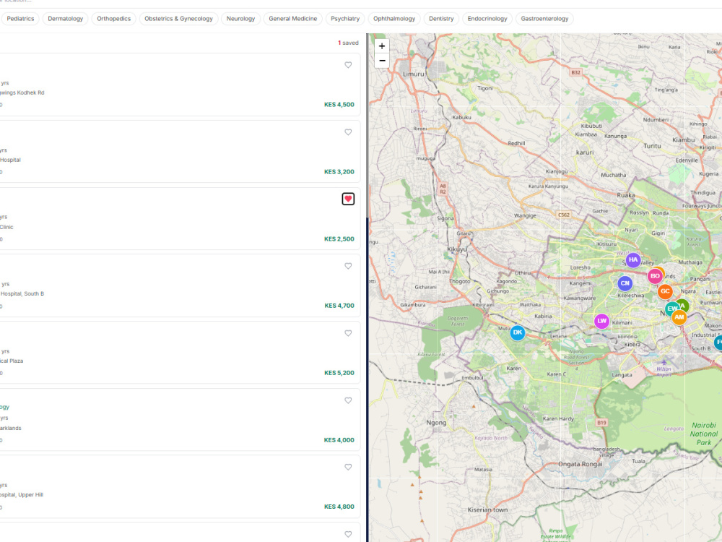
Task: Click the Nairobi National Park map label
Action: point(703,434)
